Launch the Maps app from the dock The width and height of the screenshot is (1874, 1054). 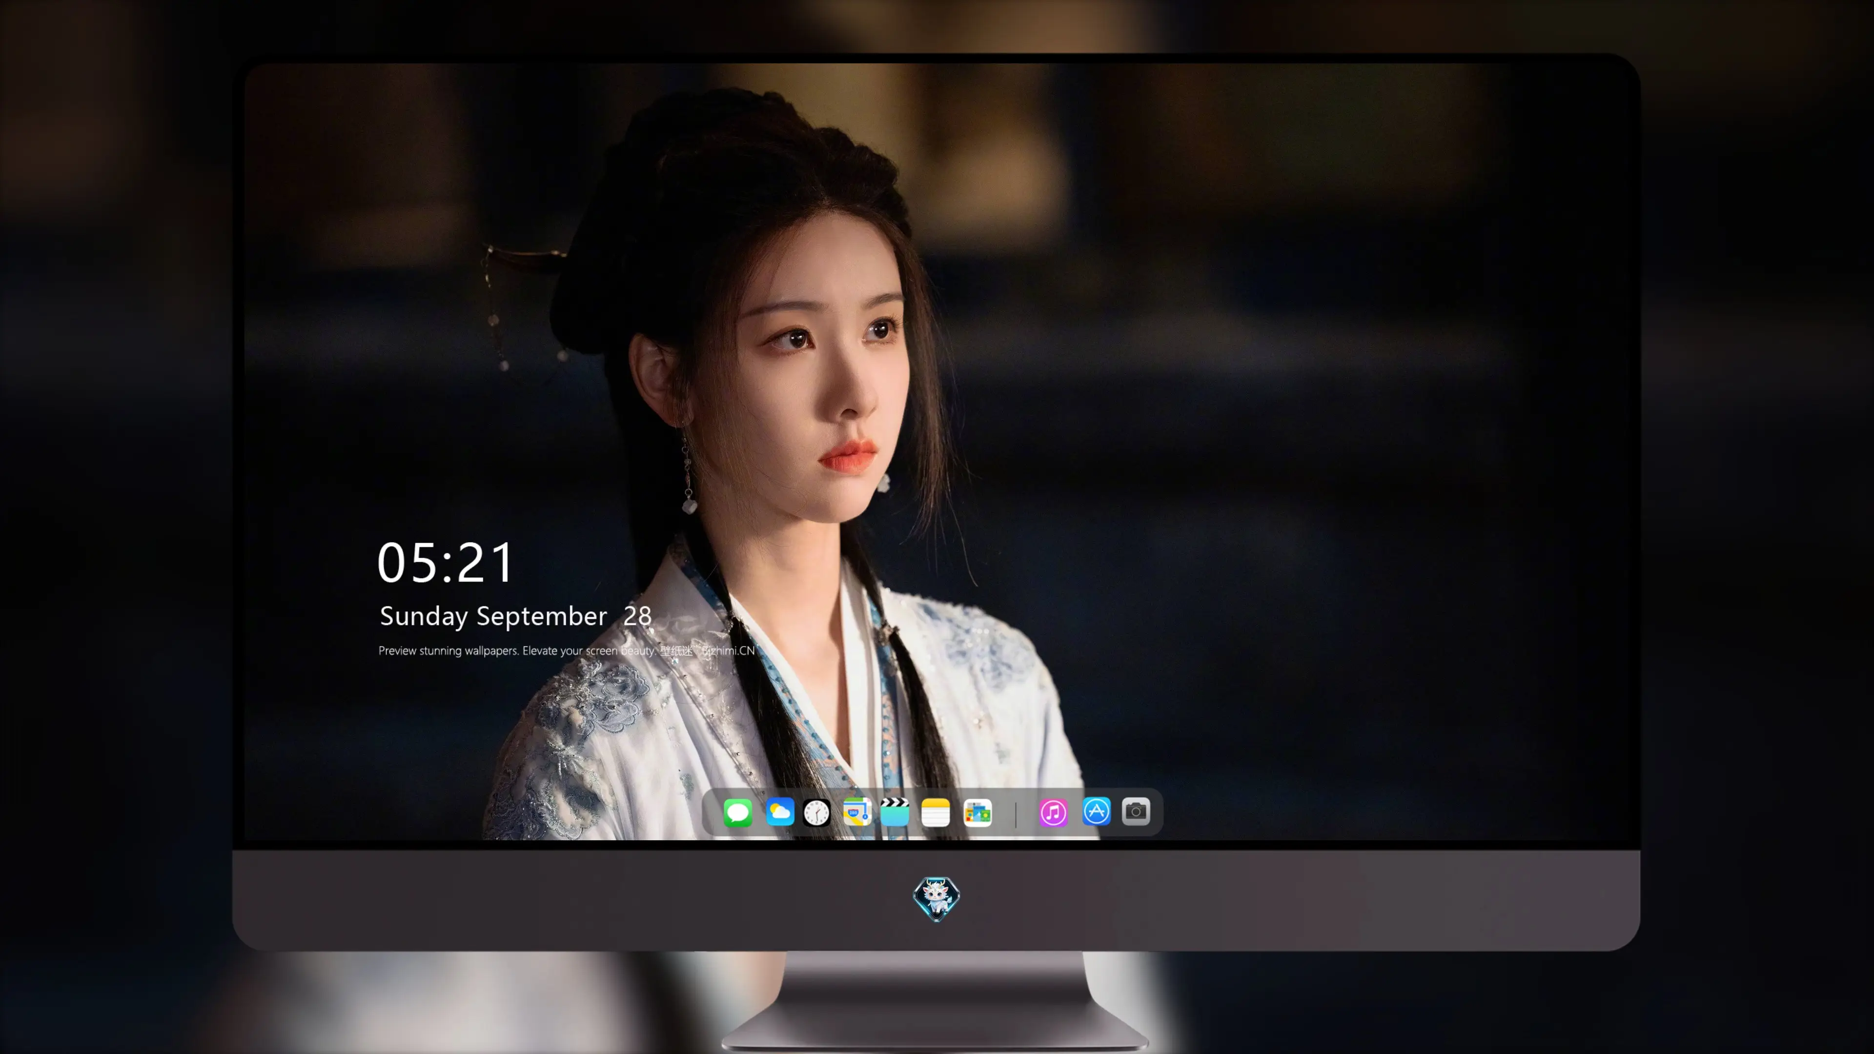point(857,812)
